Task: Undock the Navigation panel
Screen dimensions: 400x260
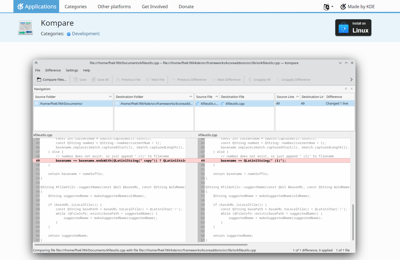Action: [x=346, y=88]
